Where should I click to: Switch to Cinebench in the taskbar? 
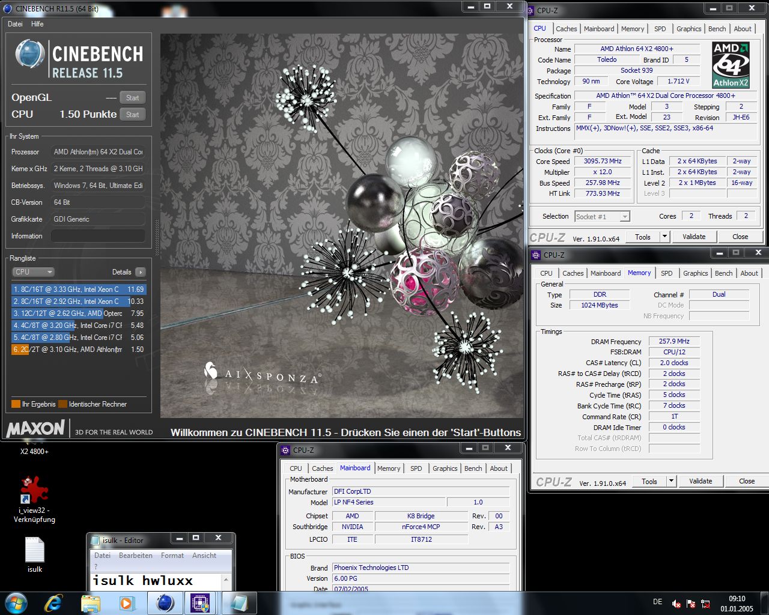pyautogui.click(x=165, y=603)
